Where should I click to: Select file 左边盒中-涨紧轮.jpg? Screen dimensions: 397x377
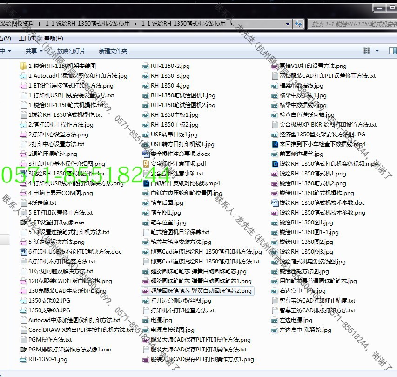(x=301, y=330)
